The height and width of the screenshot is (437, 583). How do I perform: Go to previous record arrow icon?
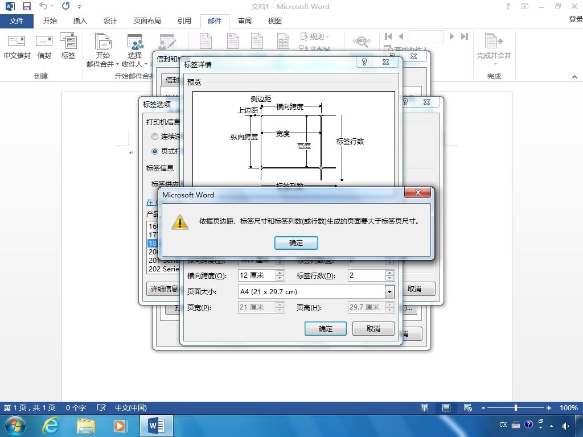click(401, 36)
